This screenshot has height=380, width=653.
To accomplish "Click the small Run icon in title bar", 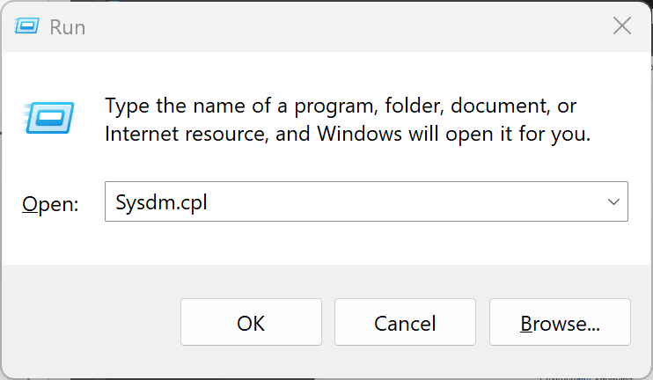I will 26,26.
